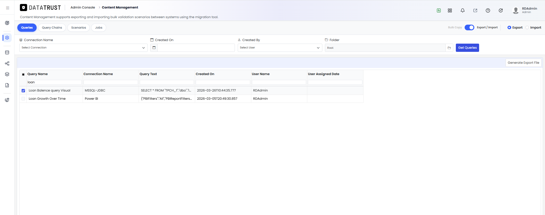Image resolution: width=545 pixels, height=215 pixels.
Task: Select the Import radio button
Action: [x=527, y=27]
